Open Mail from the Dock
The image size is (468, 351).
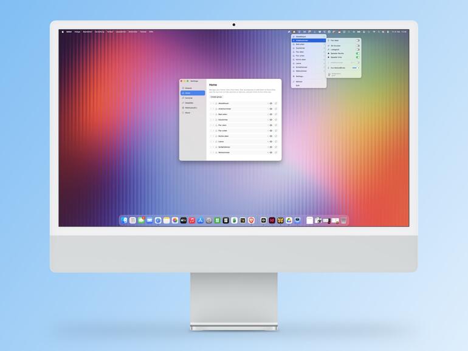point(150,220)
